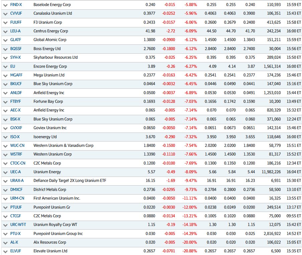302x255 pixels.
Task: Open the URAX-A ticker link
Action: pyautogui.click(x=17, y=181)
